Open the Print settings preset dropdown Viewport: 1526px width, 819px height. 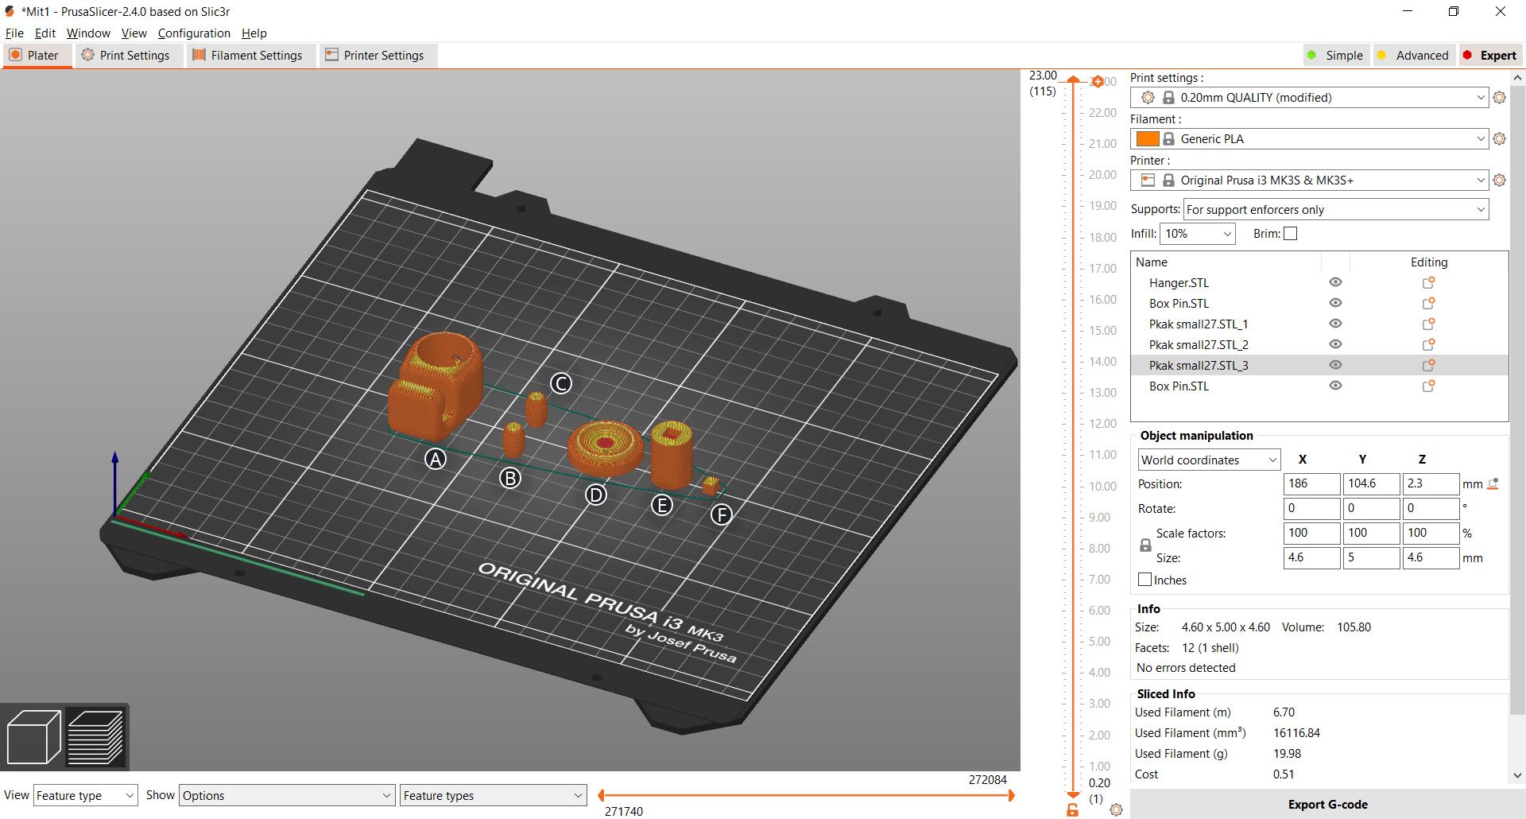point(1309,98)
